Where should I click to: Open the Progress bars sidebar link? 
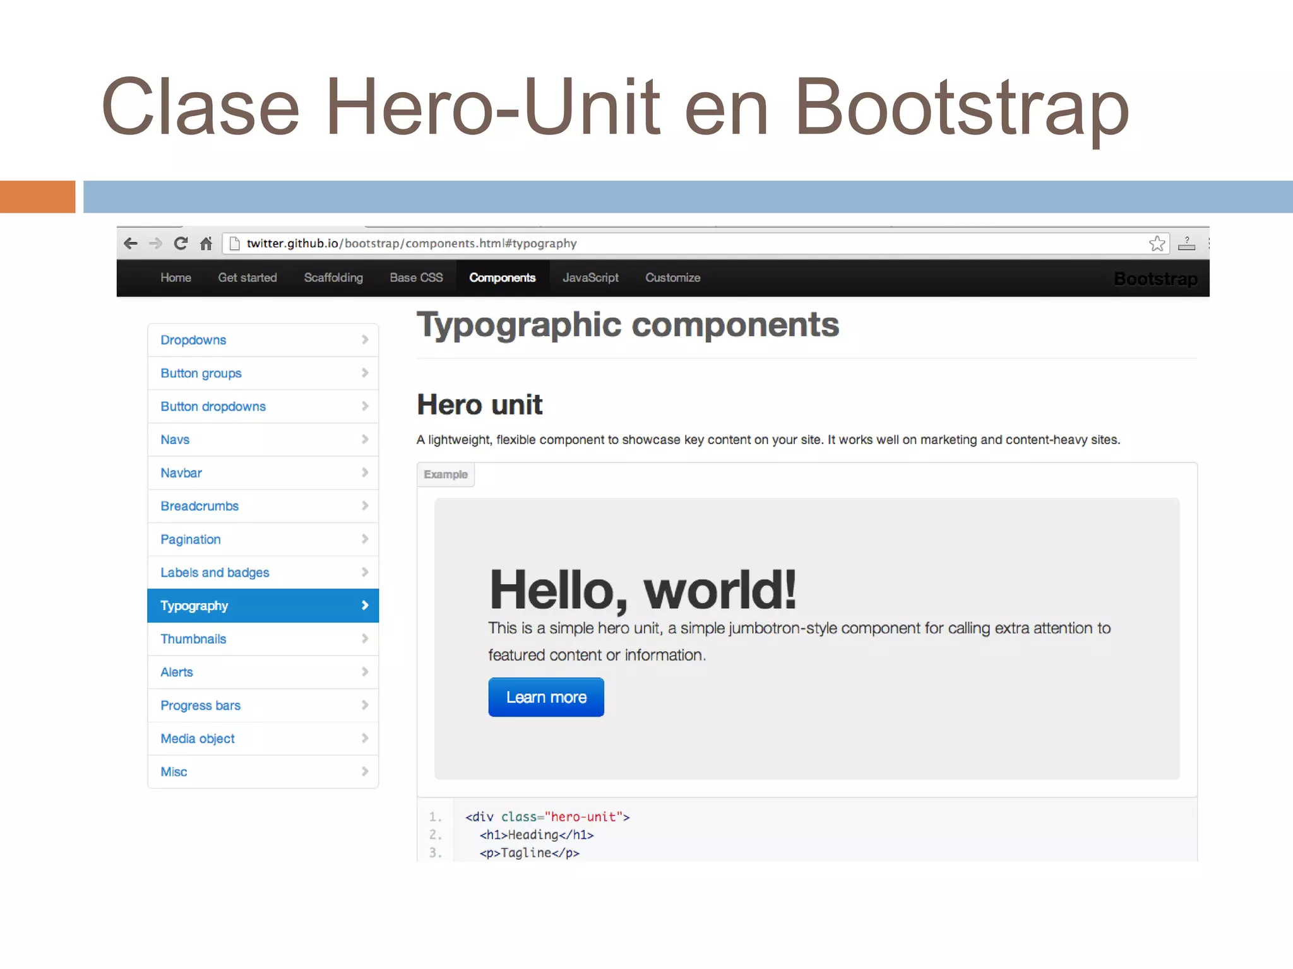[263, 705]
